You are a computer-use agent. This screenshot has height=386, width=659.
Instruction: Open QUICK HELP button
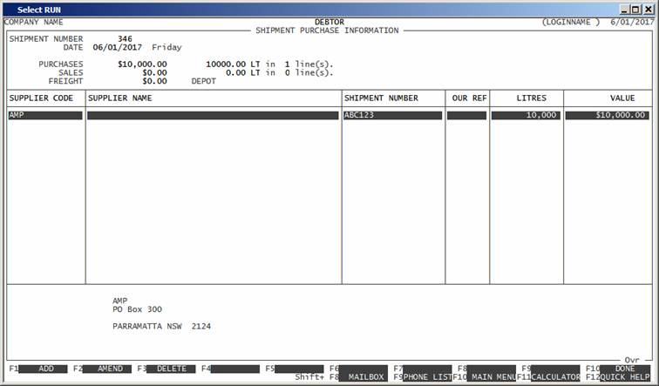point(625,377)
